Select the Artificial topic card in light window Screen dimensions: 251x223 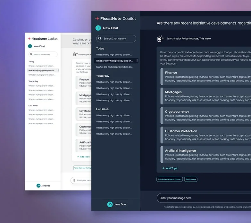pos(83,145)
